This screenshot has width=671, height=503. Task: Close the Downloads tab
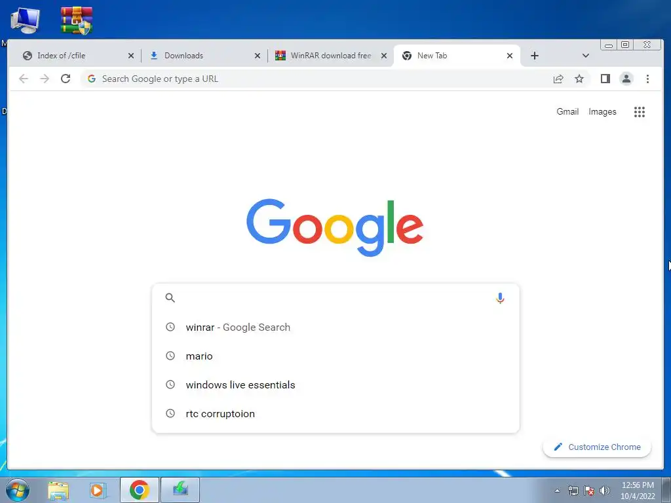257,56
